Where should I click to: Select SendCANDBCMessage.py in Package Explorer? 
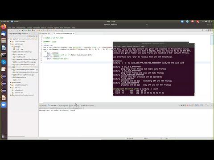25,64
